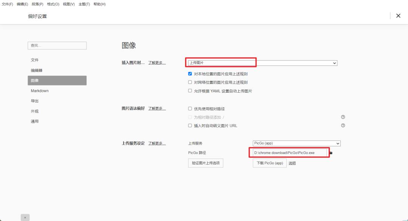Click the 上传服务 label
The height and width of the screenshot is (221, 408).
195,143
